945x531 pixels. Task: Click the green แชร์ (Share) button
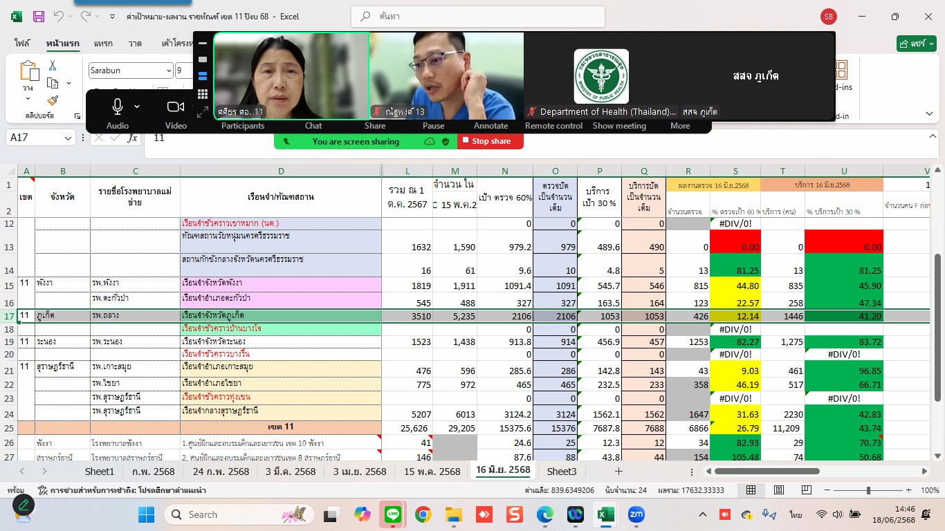pyautogui.click(x=917, y=43)
